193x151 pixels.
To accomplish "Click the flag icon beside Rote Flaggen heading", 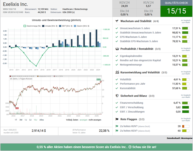I will click(117, 119).
